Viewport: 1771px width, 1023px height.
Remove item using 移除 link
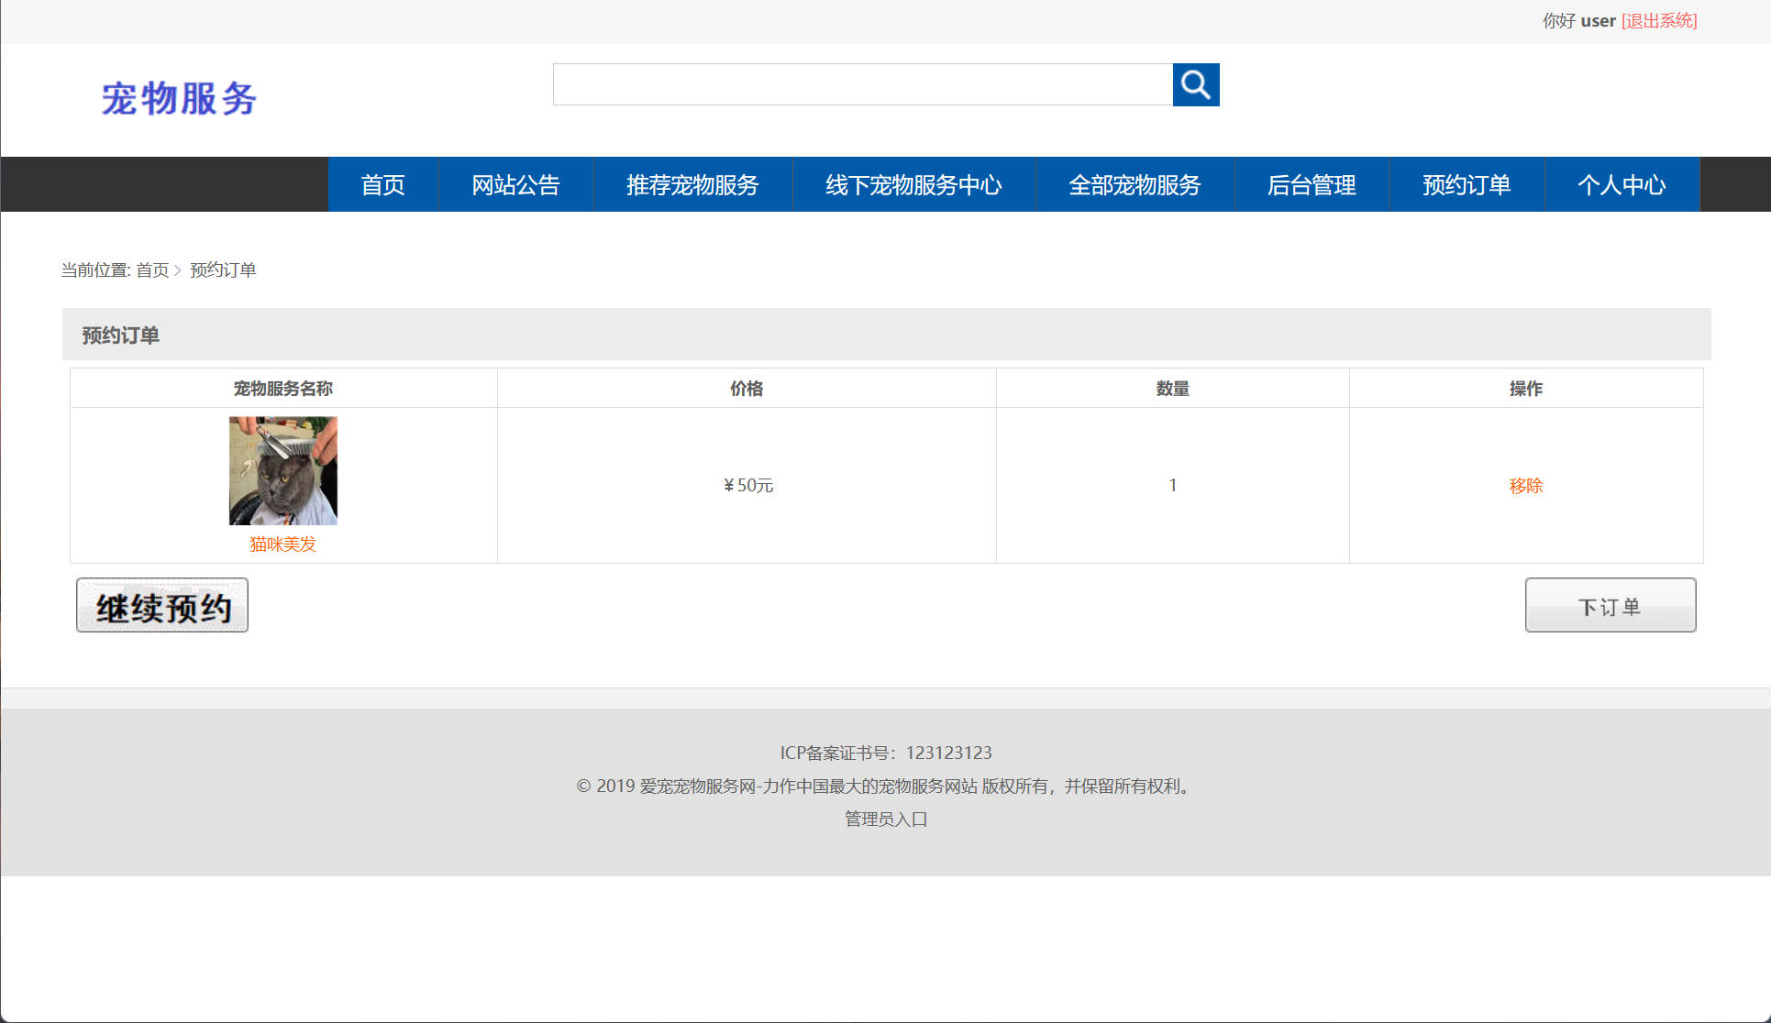1525,485
